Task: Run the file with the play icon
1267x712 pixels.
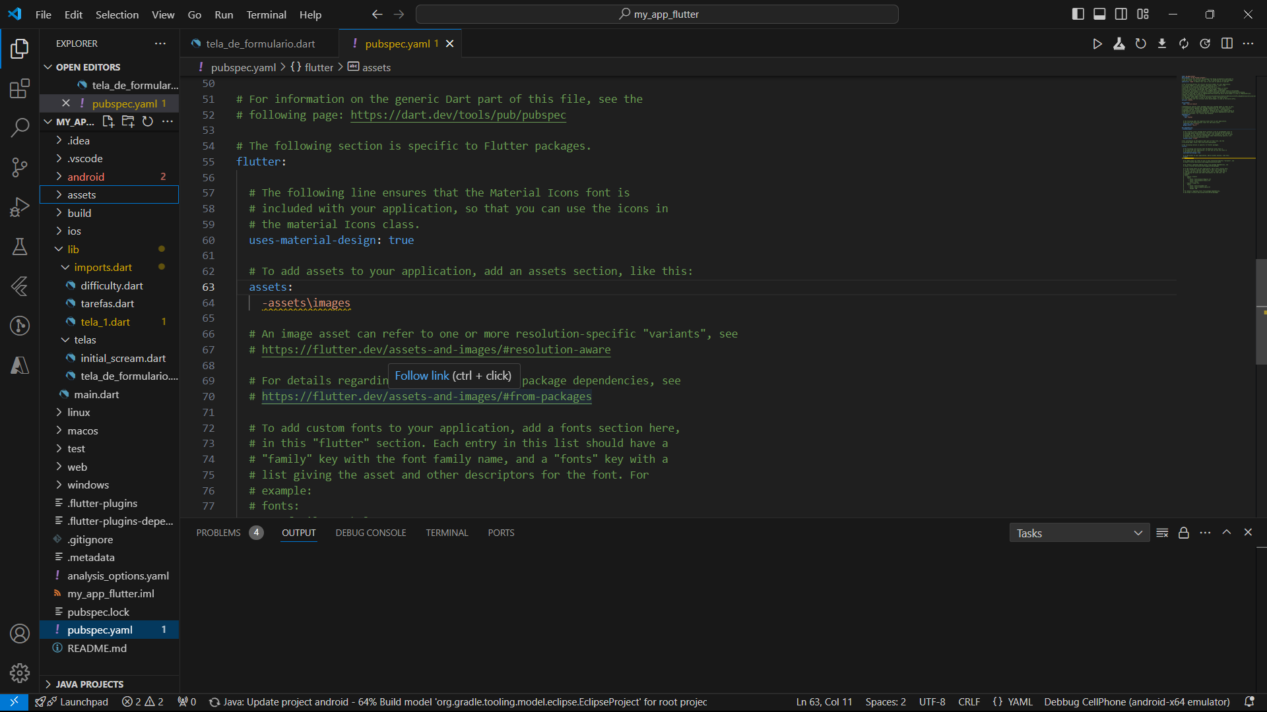Action: (1097, 44)
